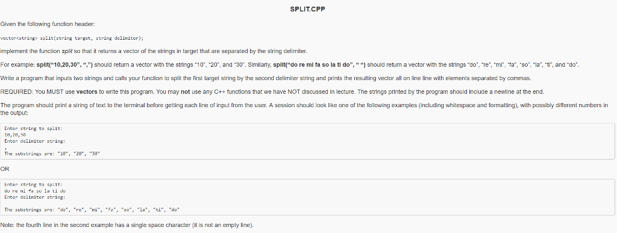The image size is (617, 233).
Task: Click the vector<string> split function header code
Action: pyautogui.click(x=72, y=38)
